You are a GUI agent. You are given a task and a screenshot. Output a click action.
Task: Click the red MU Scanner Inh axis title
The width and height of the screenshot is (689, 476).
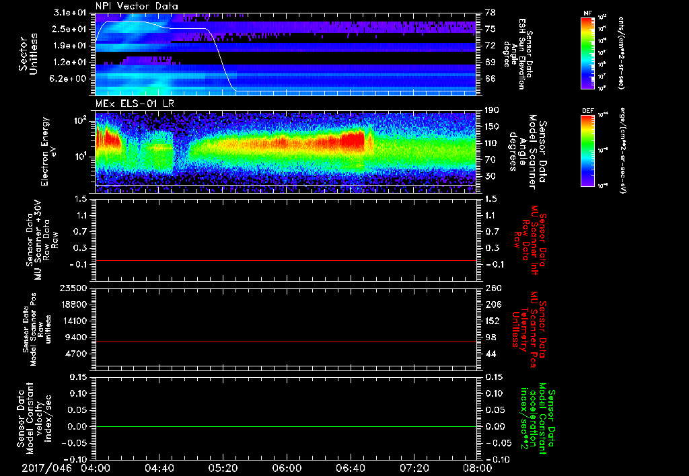click(x=531, y=240)
